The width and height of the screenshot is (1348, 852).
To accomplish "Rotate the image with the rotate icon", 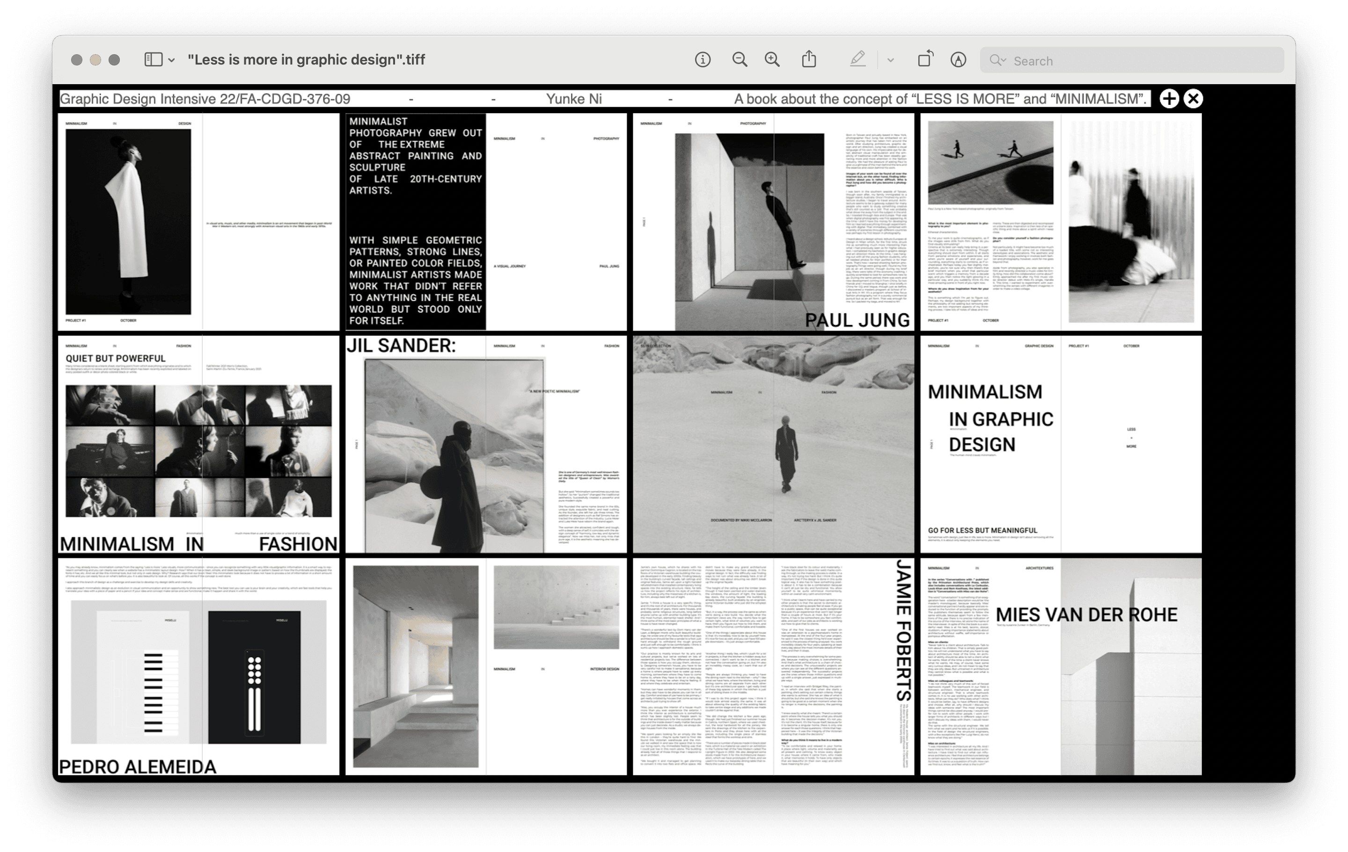I will pyautogui.click(x=925, y=59).
